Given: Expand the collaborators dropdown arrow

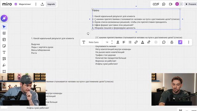Looking at the screenshot, I should (181, 4).
